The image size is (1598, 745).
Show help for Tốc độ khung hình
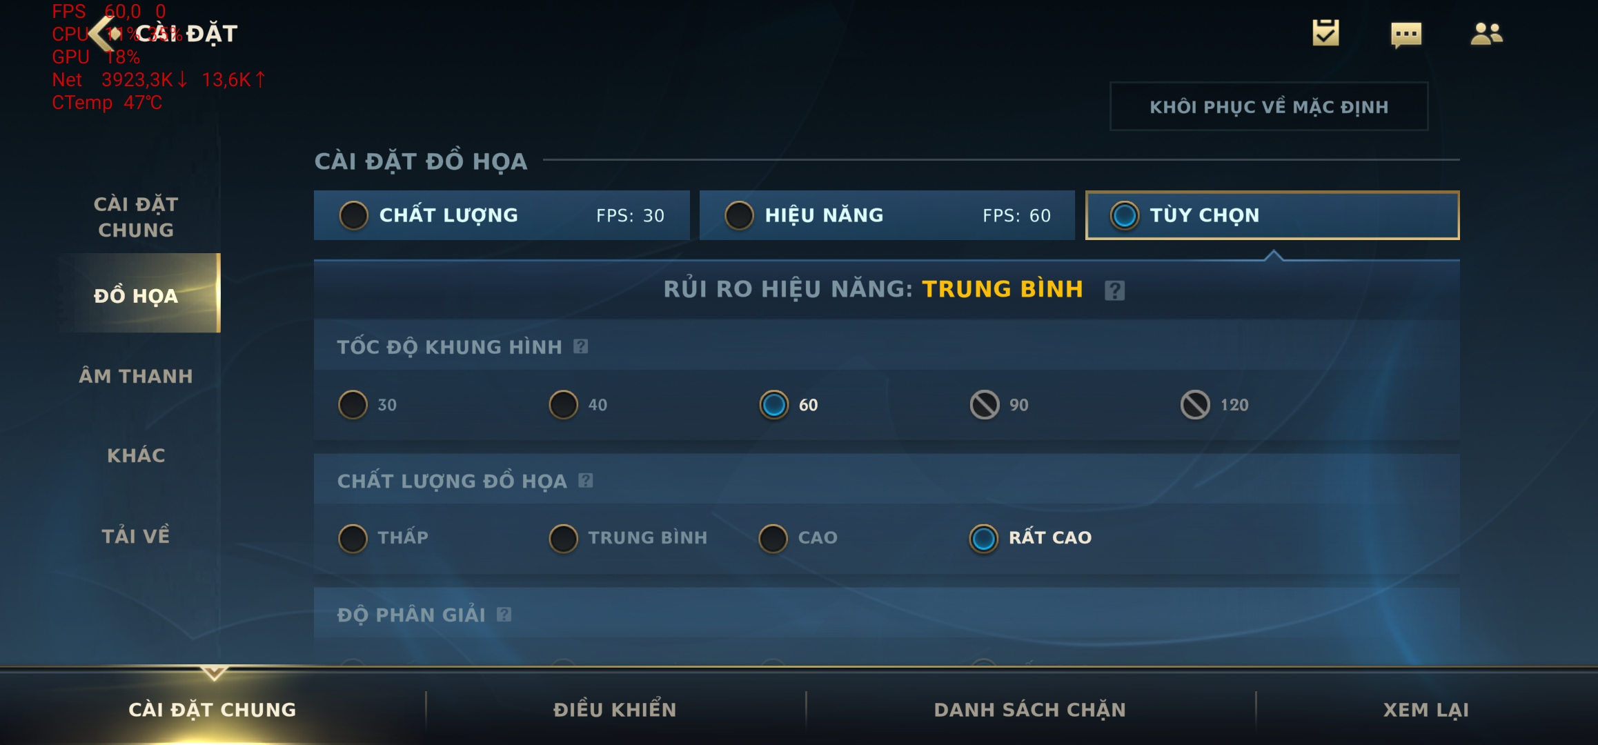pyautogui.click(x=581, y=346)
